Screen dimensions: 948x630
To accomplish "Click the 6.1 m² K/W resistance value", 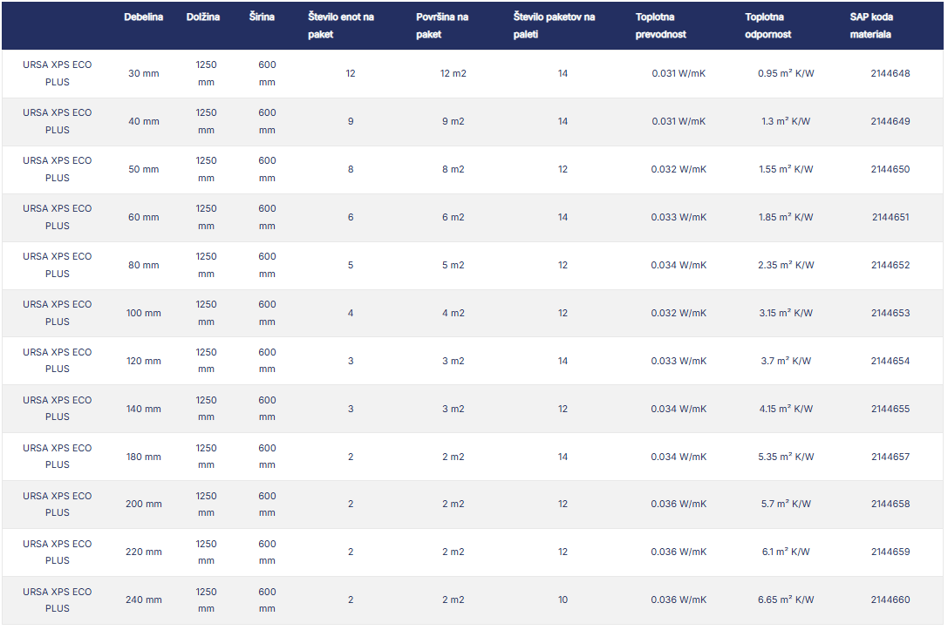I will 786,552.
